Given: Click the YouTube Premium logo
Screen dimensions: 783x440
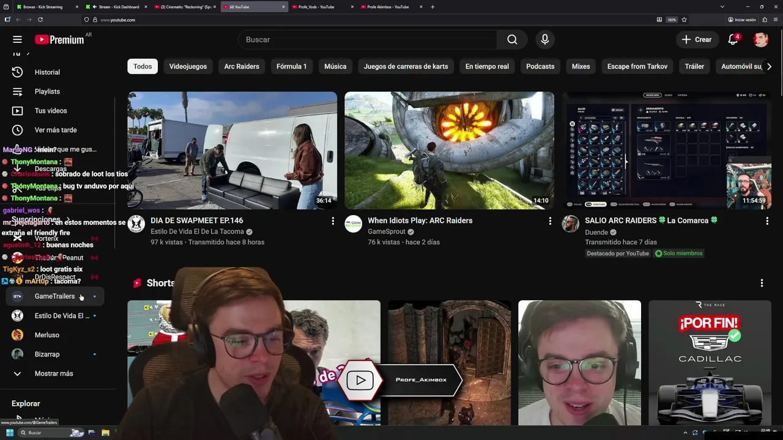Looking at the screenshot, I should pos(59,40).
